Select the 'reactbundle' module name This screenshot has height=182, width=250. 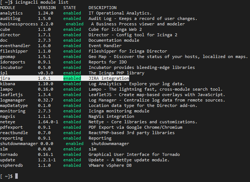(14, 133)
